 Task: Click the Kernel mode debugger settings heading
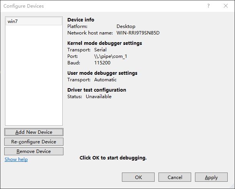(x=105, y=43)
